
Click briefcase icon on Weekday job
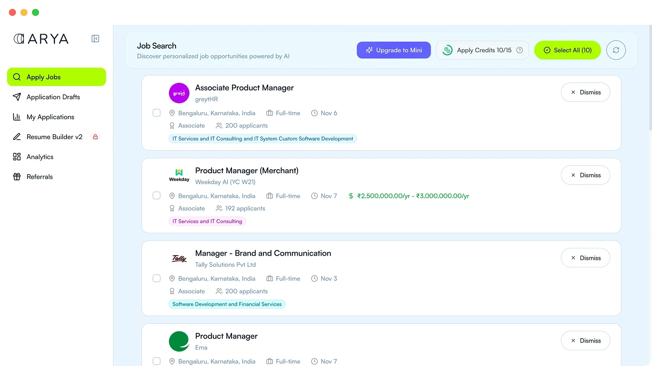point(269,196)
